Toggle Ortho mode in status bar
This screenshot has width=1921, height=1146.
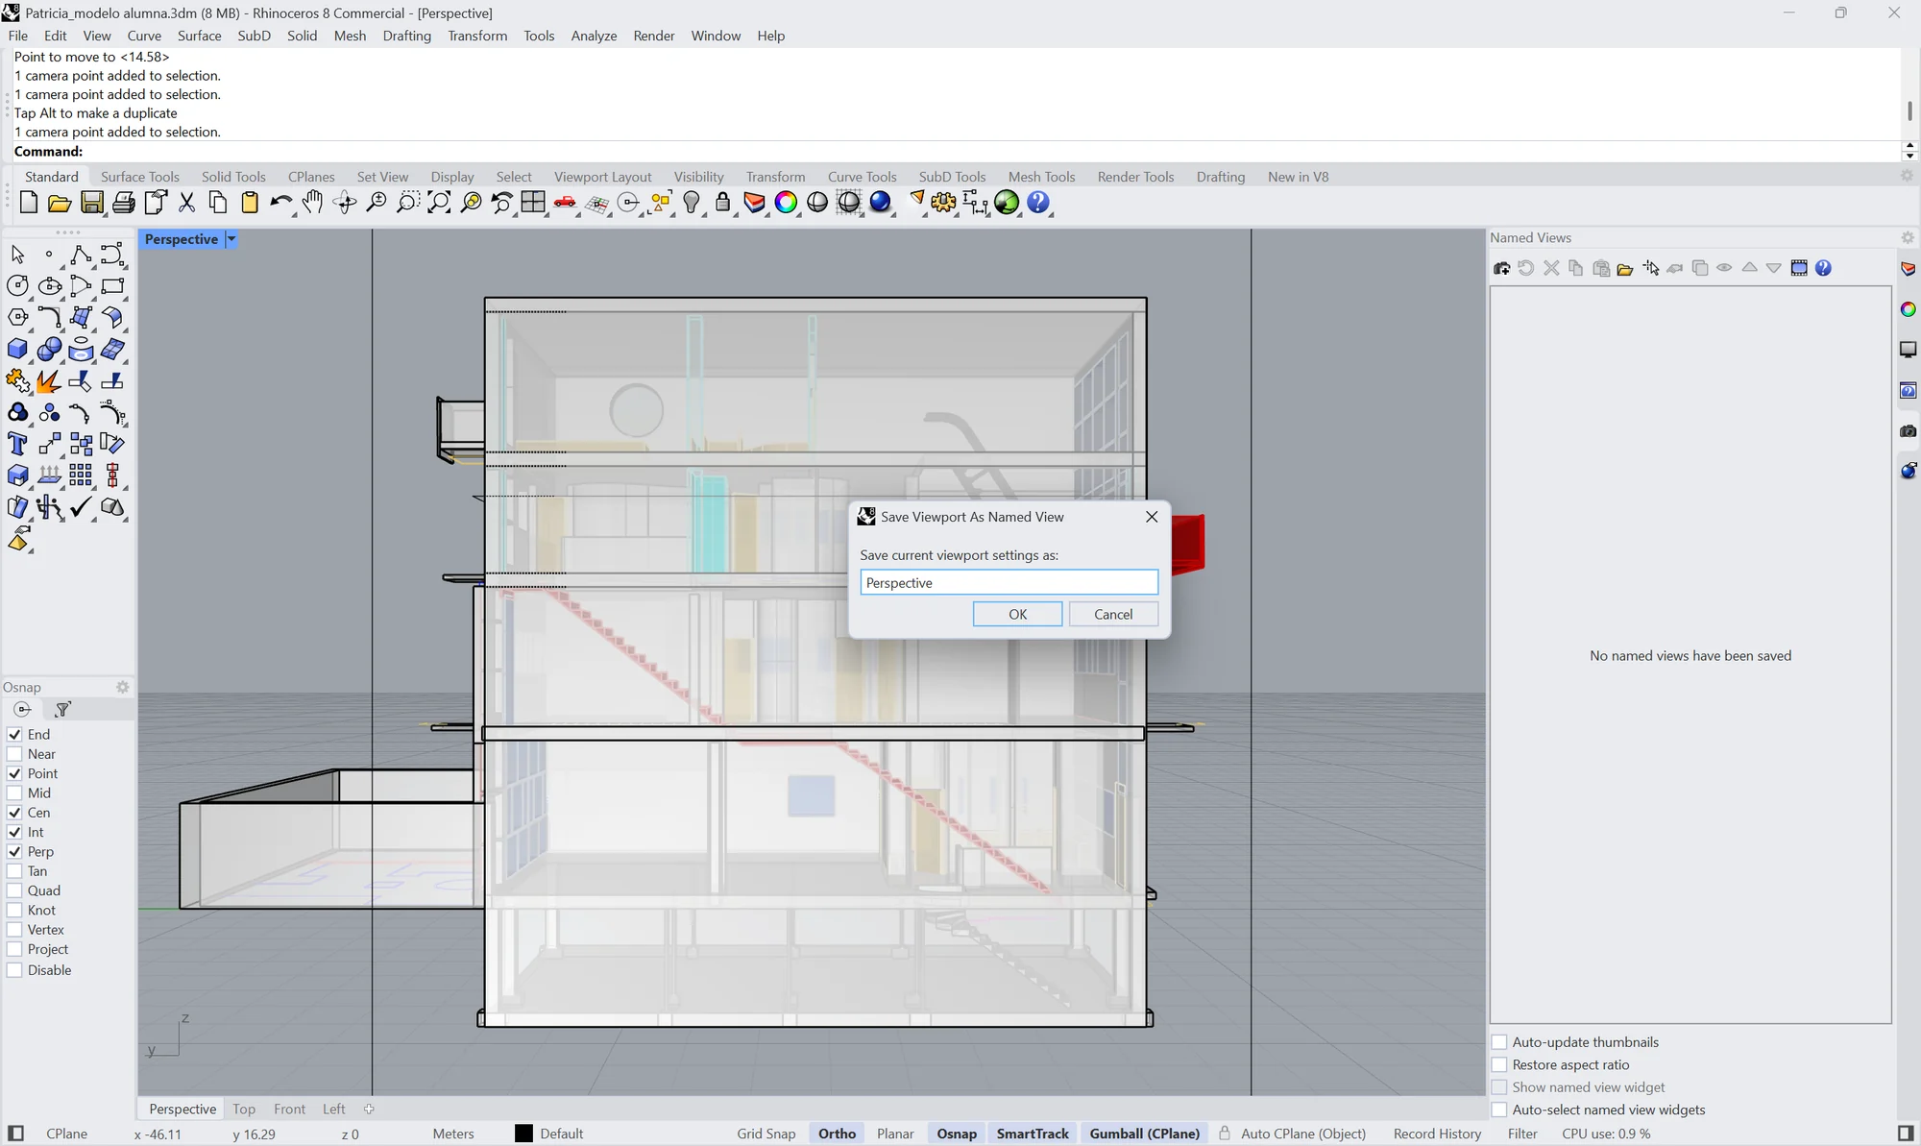tap(837, 1134)
